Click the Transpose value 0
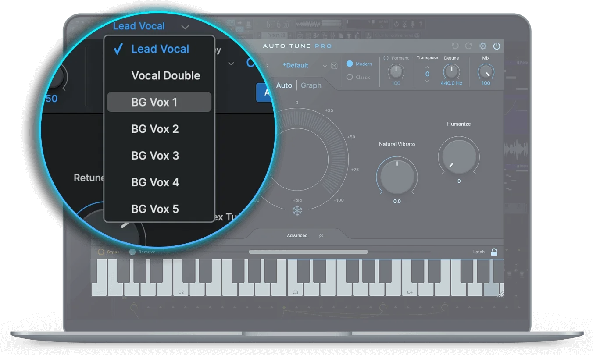The width and height of the screenshot is (593, 355). pos(428,74)
